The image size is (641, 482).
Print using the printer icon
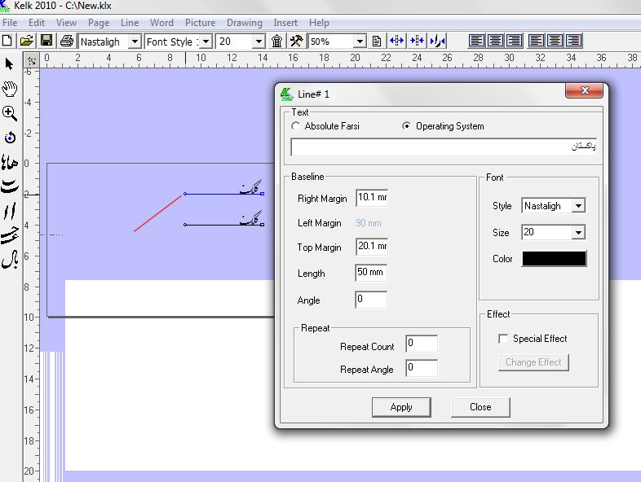point(67,41)
